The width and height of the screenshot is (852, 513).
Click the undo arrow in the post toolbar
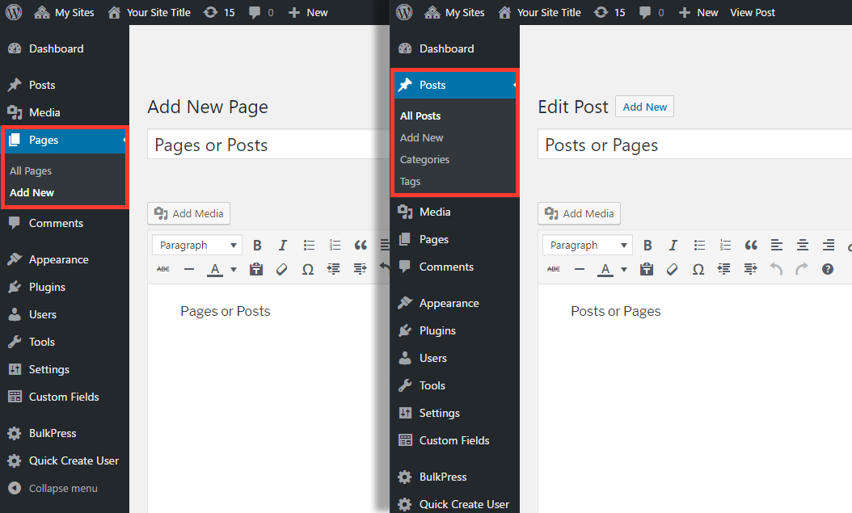point(776,269)
